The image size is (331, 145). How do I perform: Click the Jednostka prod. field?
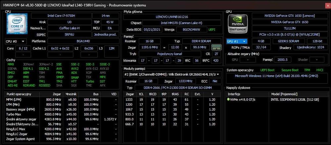click(106, 35)
